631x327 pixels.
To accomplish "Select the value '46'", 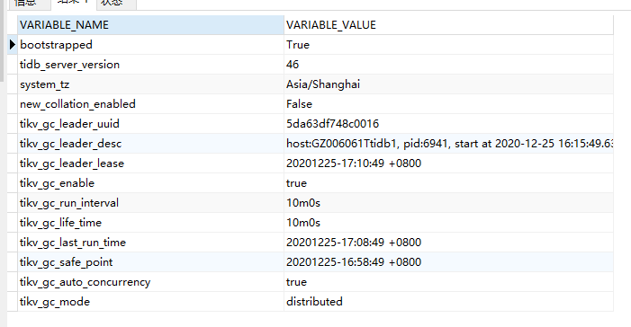I will [x=448, y=65].
